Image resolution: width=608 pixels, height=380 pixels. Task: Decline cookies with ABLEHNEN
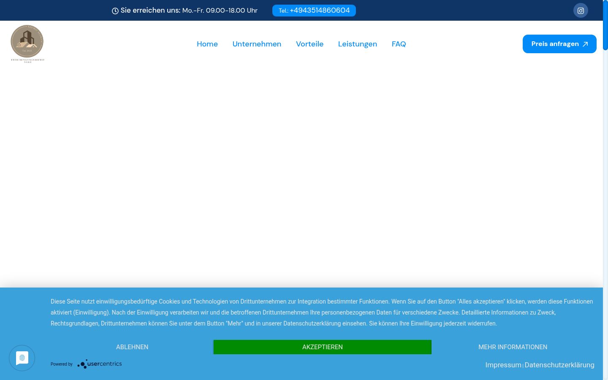pos(132,347)
